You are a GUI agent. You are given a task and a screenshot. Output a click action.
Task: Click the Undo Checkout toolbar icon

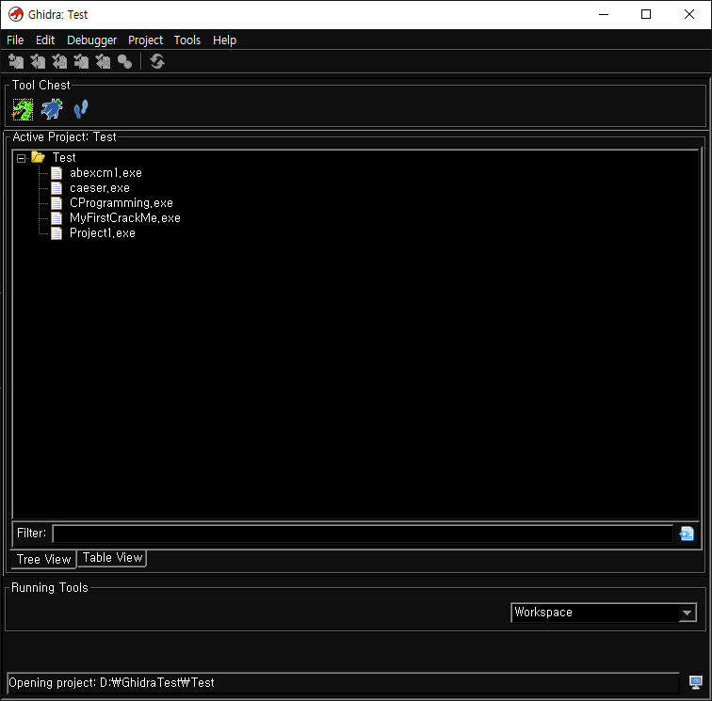coord(103,61)
